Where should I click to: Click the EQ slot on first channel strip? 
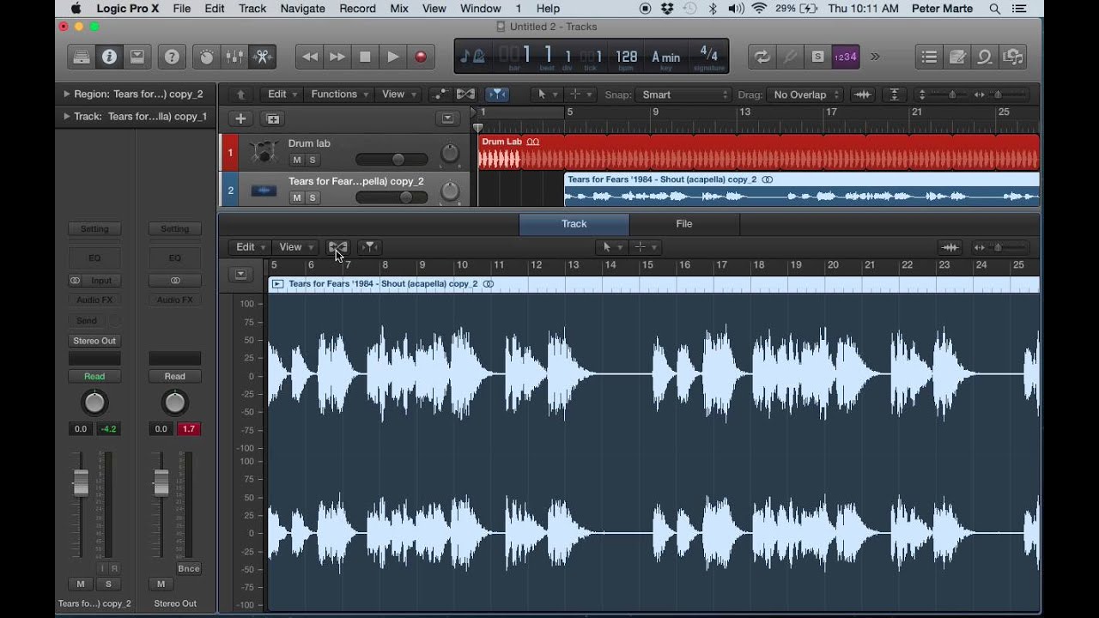94,257
